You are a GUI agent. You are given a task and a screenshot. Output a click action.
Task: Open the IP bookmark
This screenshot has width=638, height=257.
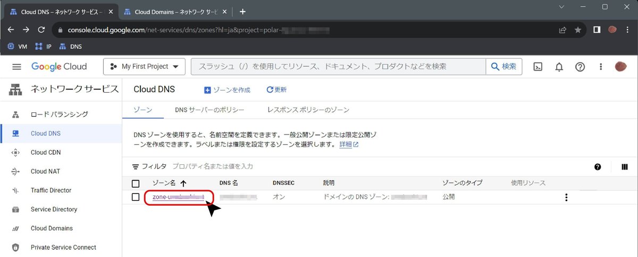[43, 47]
